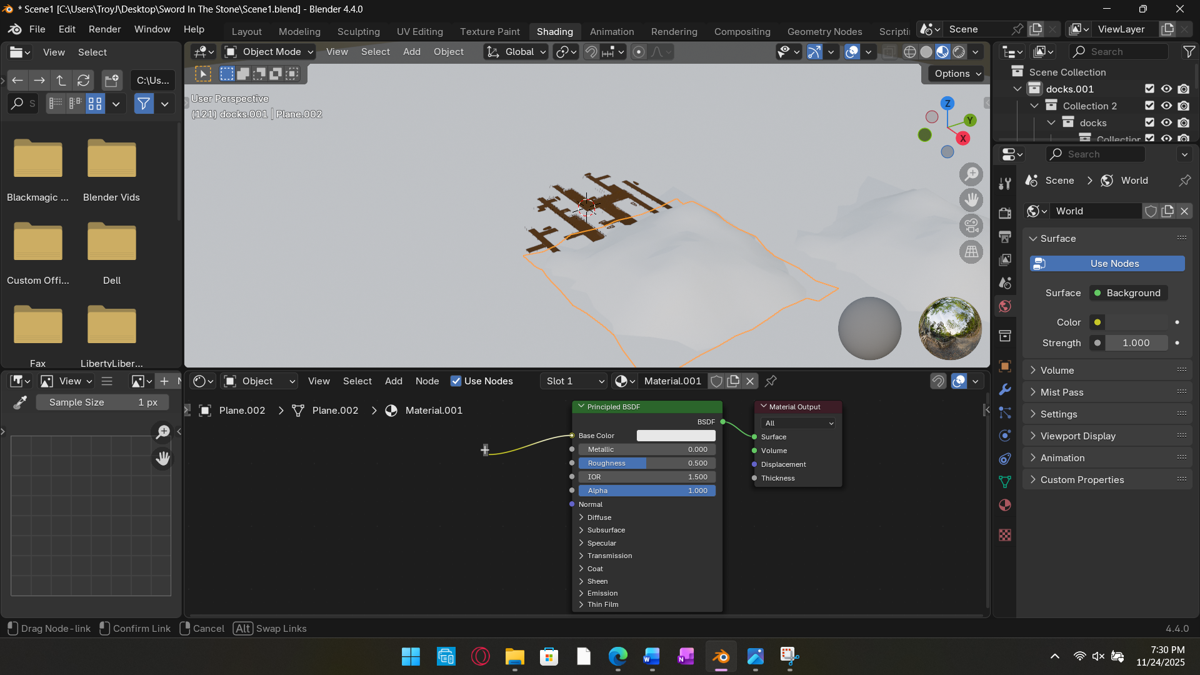This screenshot has height=675, width=1200.
Task: Switch to rendered viewport shading
Action: 959,52
